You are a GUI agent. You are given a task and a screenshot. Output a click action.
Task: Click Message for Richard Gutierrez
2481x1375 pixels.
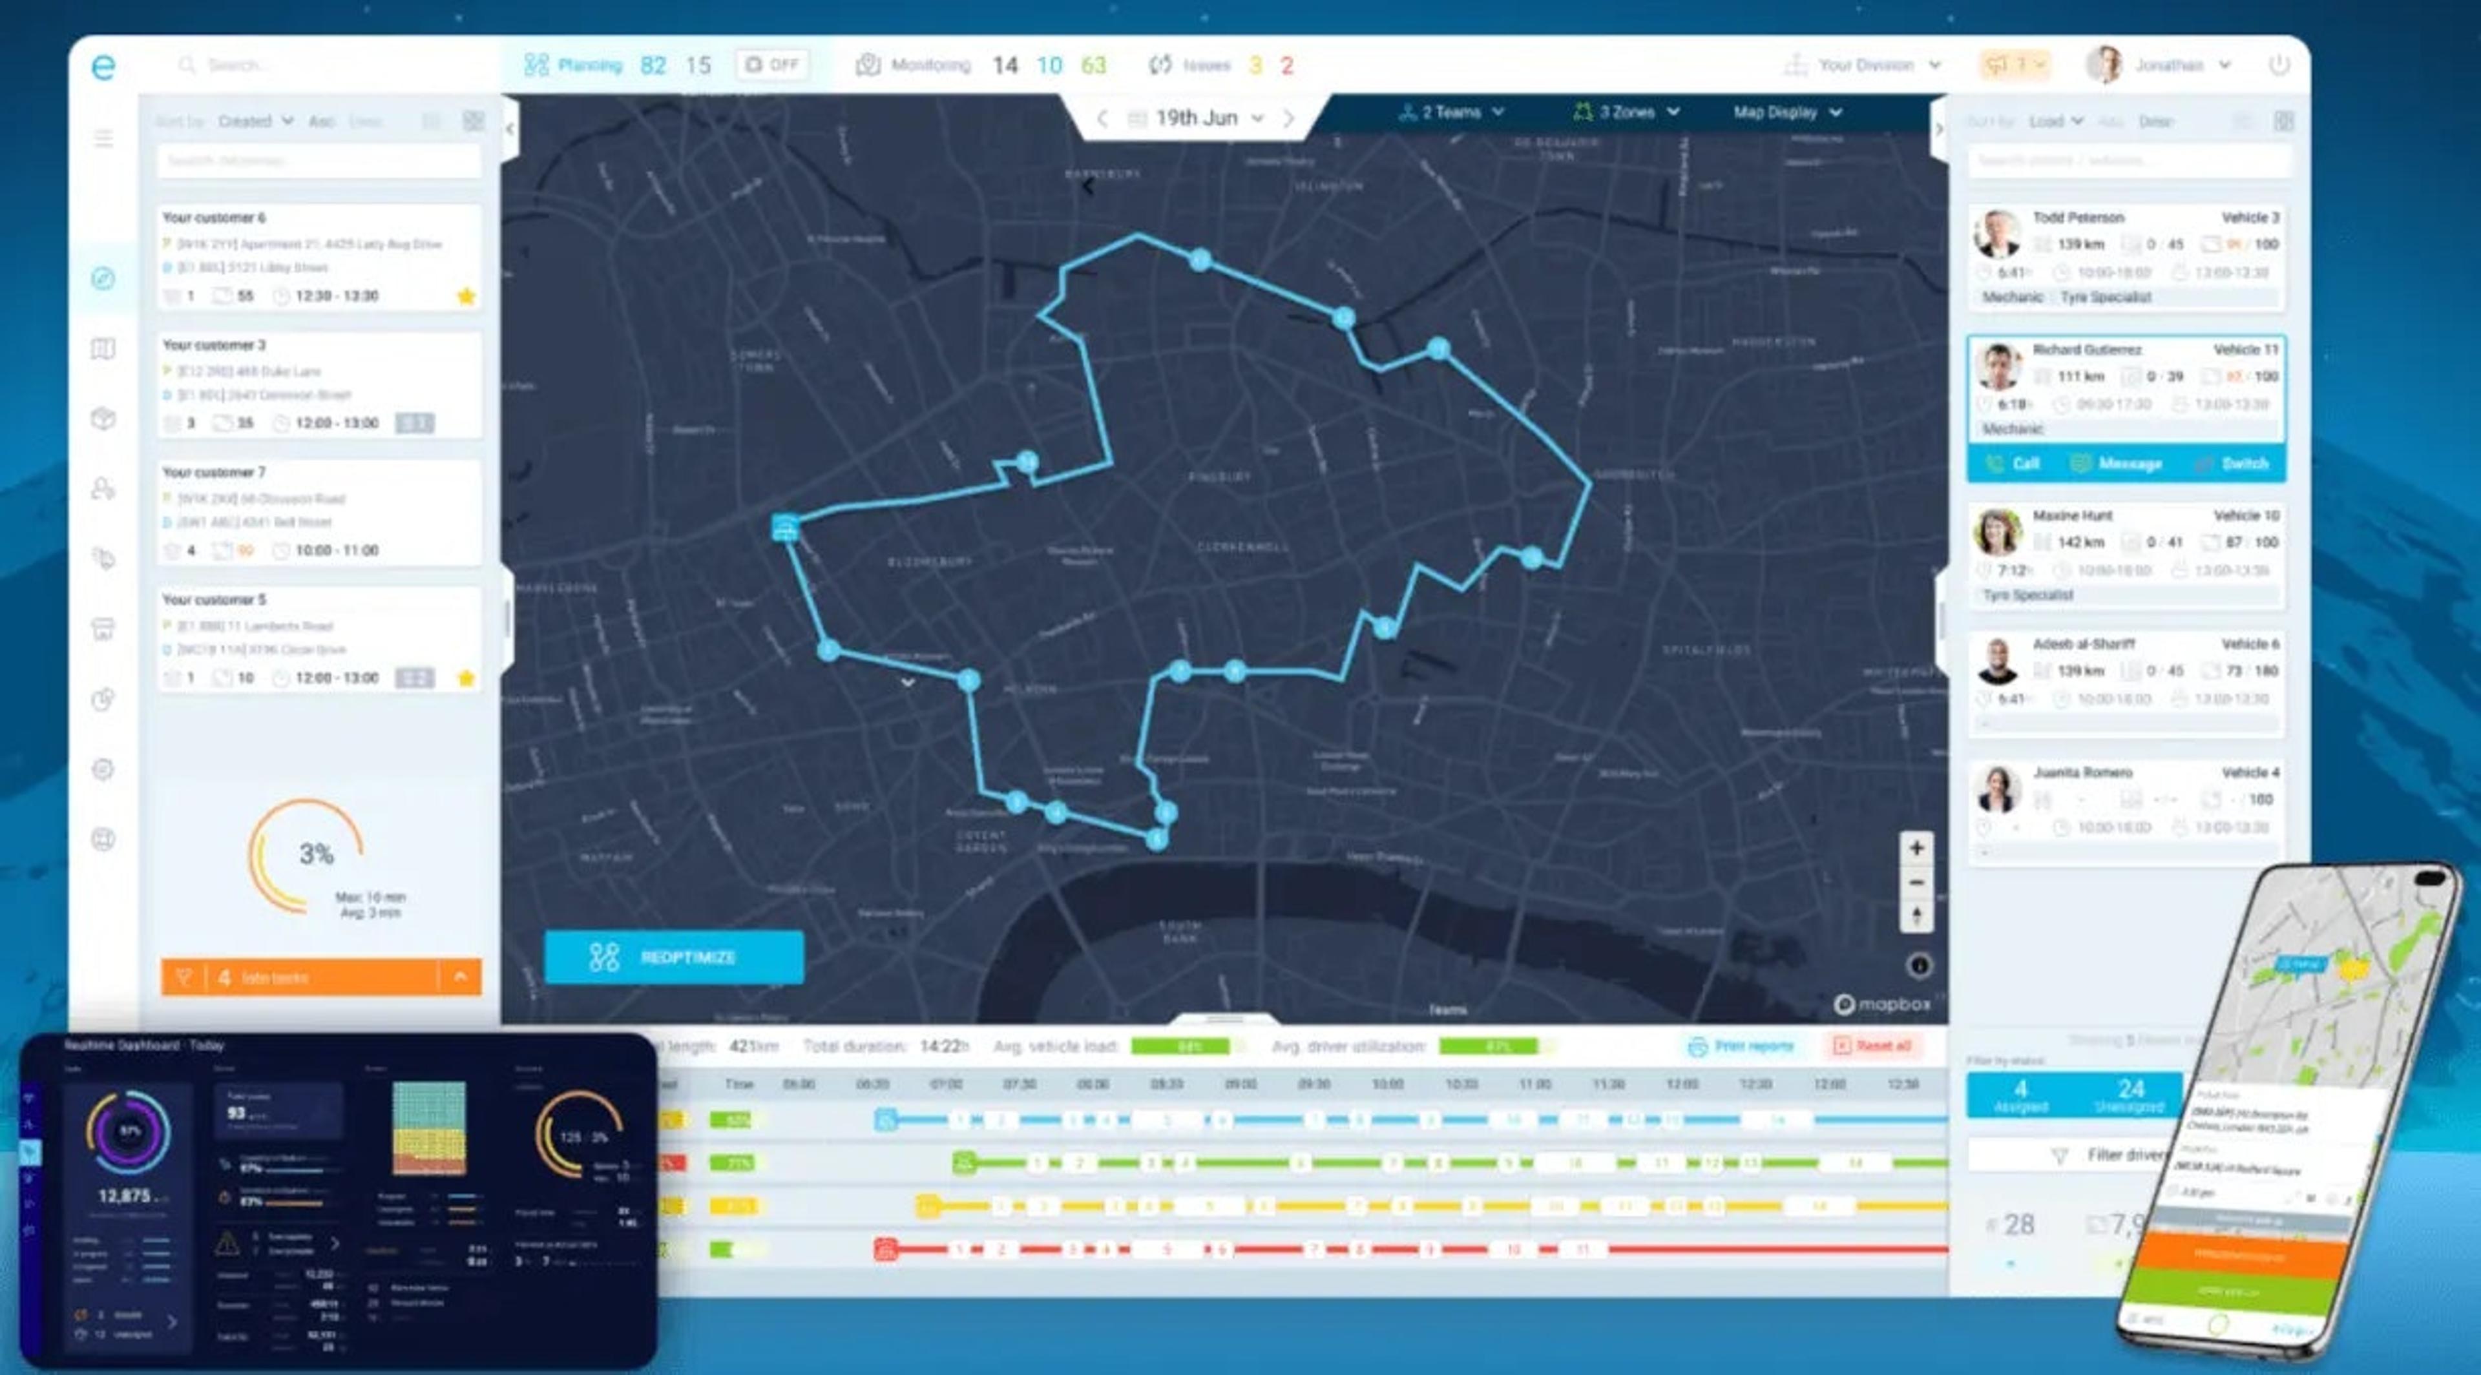[2116, 463]
